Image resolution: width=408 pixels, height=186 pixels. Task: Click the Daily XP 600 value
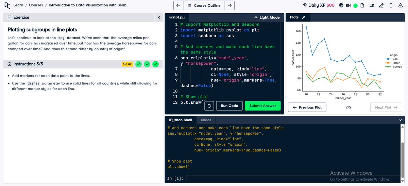(x=330, y=5)
